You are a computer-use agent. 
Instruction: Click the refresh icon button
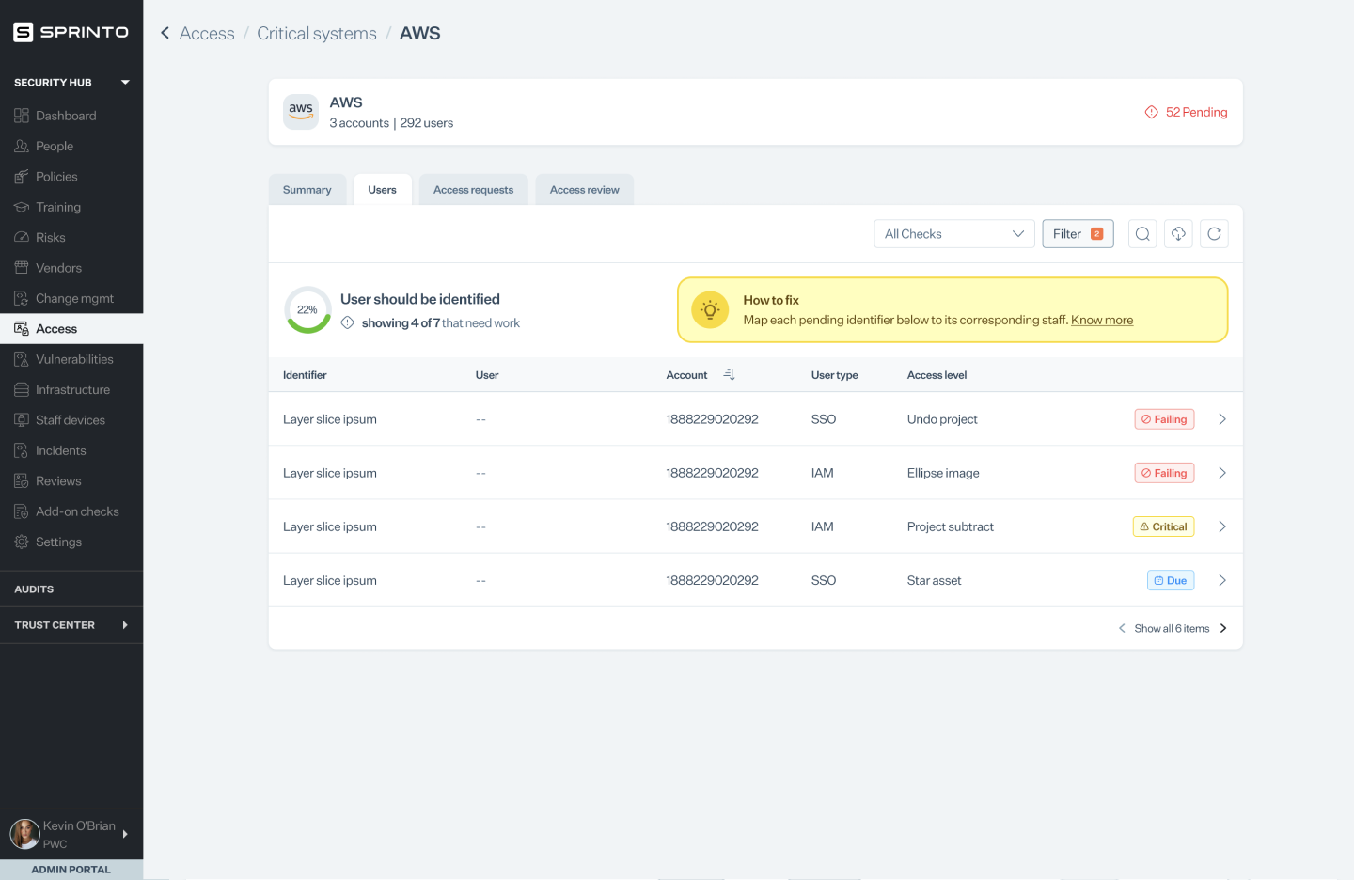coord(1214,234)
